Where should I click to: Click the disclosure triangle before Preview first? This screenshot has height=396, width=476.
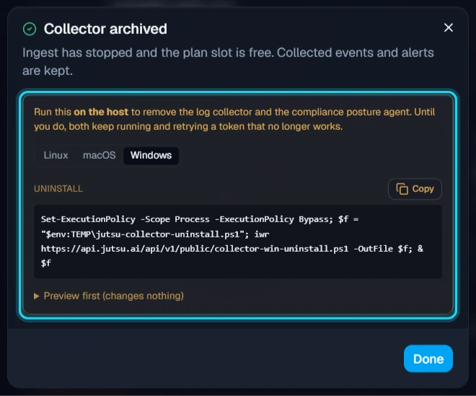[37, 296]
